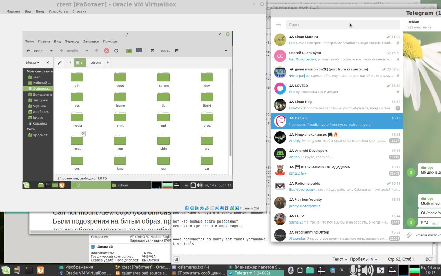Click the cdrom path bar button
Viewport: 441px width, 276px height.
[95, 62]
